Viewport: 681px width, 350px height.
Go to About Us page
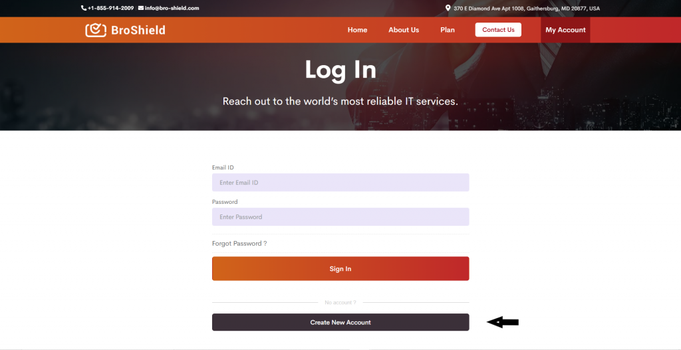[404, 30]
